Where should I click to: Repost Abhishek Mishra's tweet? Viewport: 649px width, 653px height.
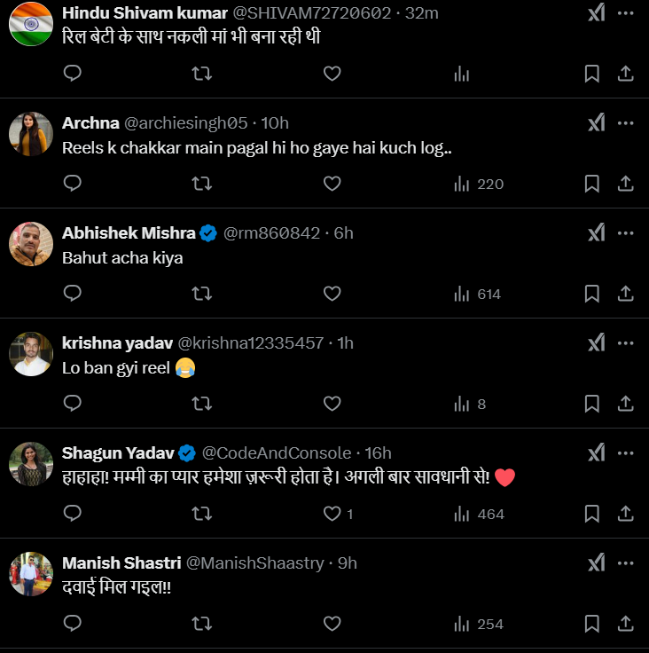tap(202, 294)
